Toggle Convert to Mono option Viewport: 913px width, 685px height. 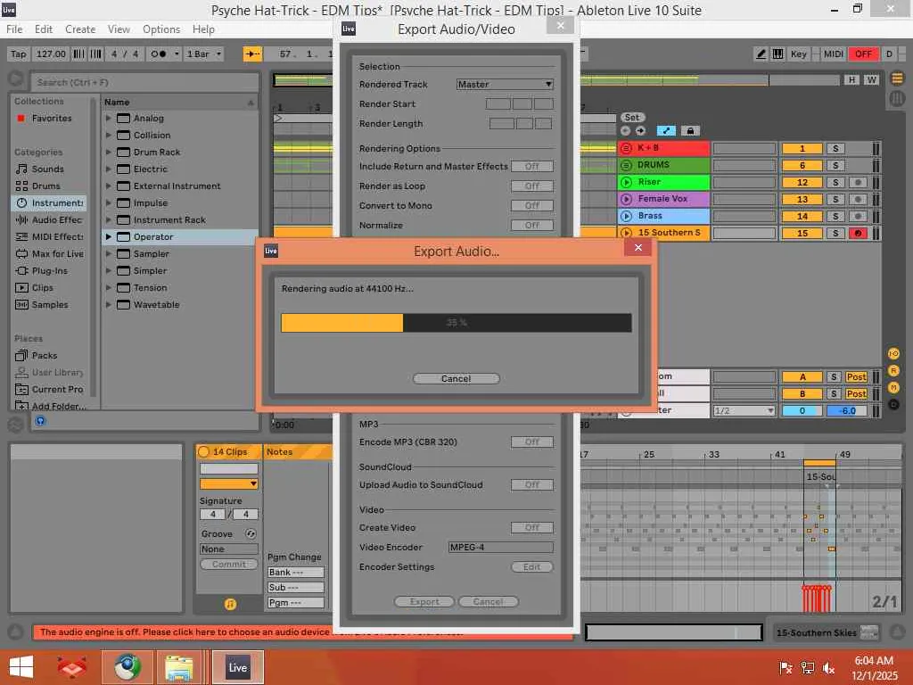click(x=531, y=206)
